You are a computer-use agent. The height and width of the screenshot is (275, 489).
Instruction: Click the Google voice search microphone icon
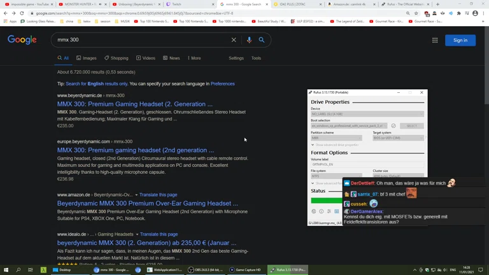click(x=249, y=40)
